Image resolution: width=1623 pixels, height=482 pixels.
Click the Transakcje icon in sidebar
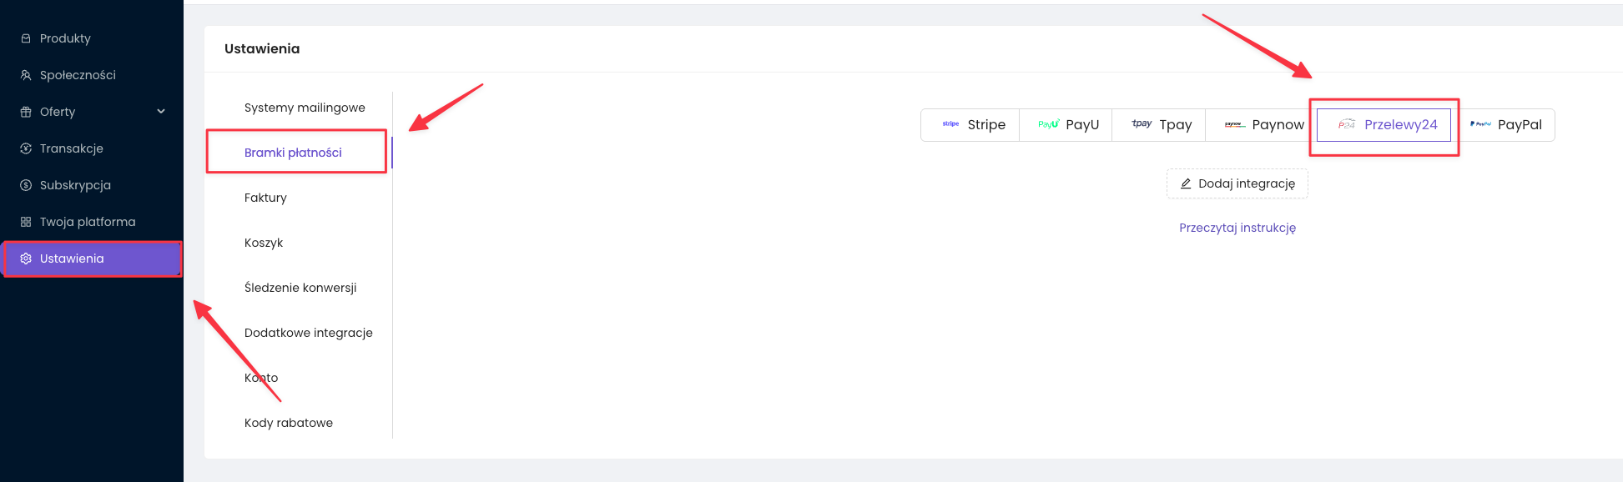(26, 148)
